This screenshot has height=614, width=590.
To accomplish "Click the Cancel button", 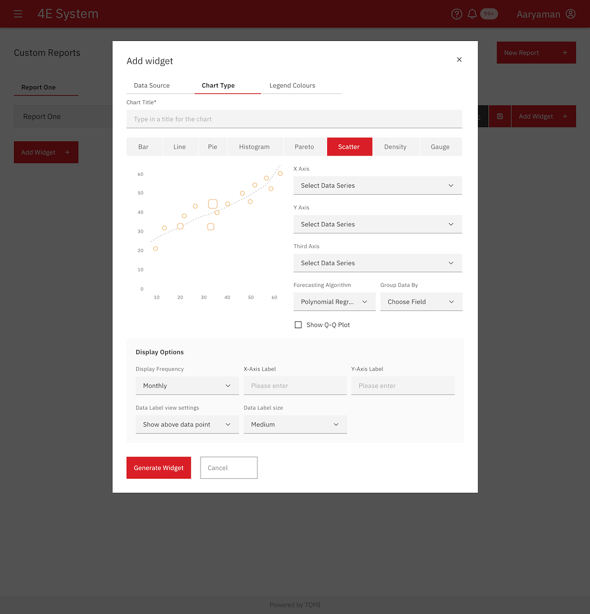I will click(x=229, y=468).
